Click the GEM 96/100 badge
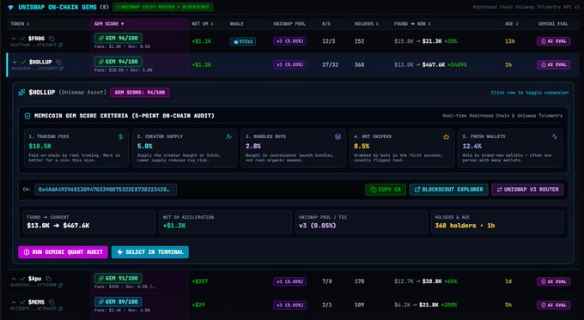The width and height of the screenshot is (584, 320). 118,38
